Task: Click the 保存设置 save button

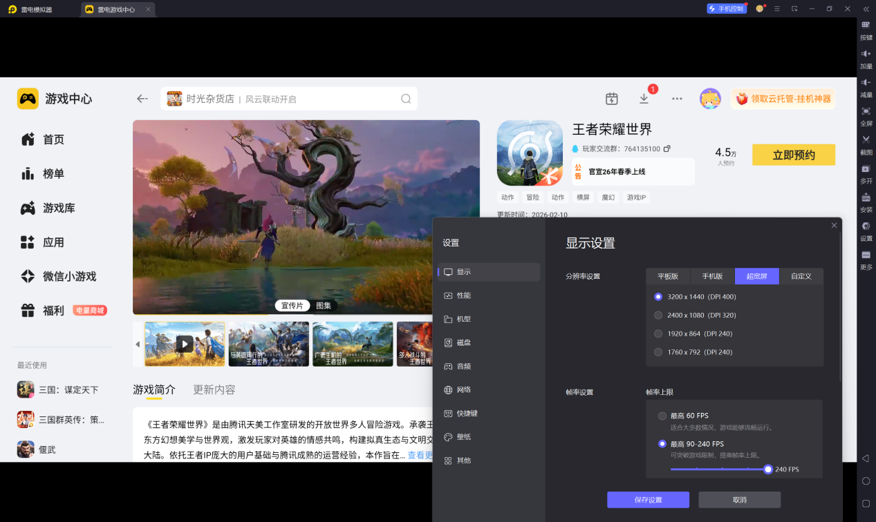Action: pos(648,500)
